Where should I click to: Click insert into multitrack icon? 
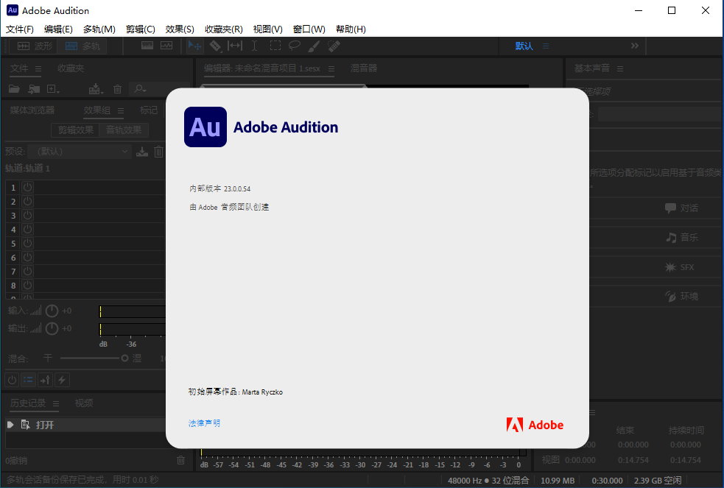[96, 89]
